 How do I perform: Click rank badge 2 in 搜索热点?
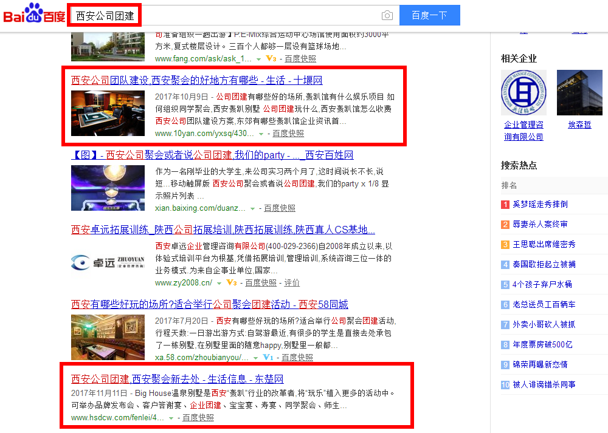505,225
